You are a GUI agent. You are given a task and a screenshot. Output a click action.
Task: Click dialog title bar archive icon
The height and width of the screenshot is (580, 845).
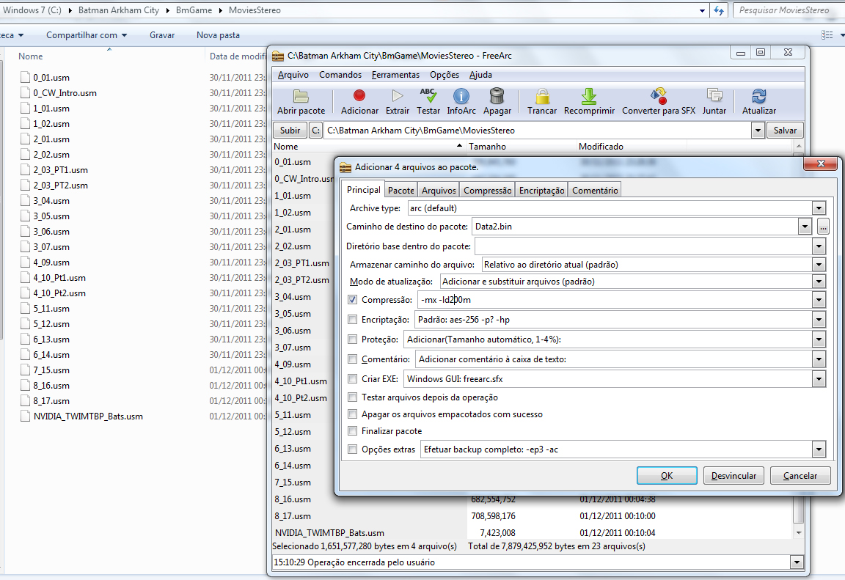click(345, 167)
